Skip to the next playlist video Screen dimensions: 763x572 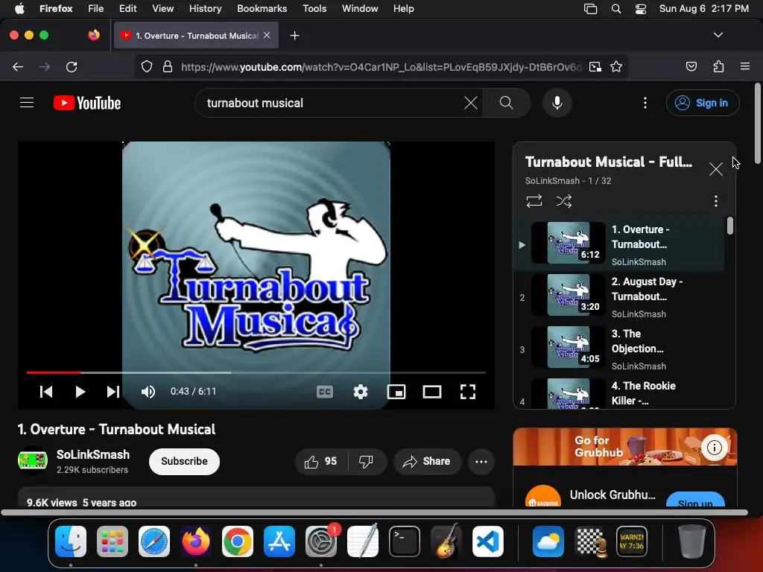coord(113,392)
